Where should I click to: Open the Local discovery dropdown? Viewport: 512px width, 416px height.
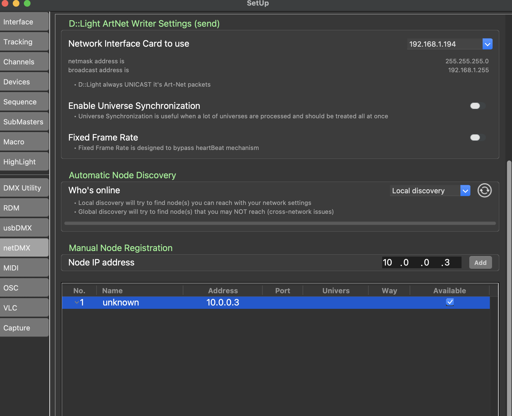point(430,191)
